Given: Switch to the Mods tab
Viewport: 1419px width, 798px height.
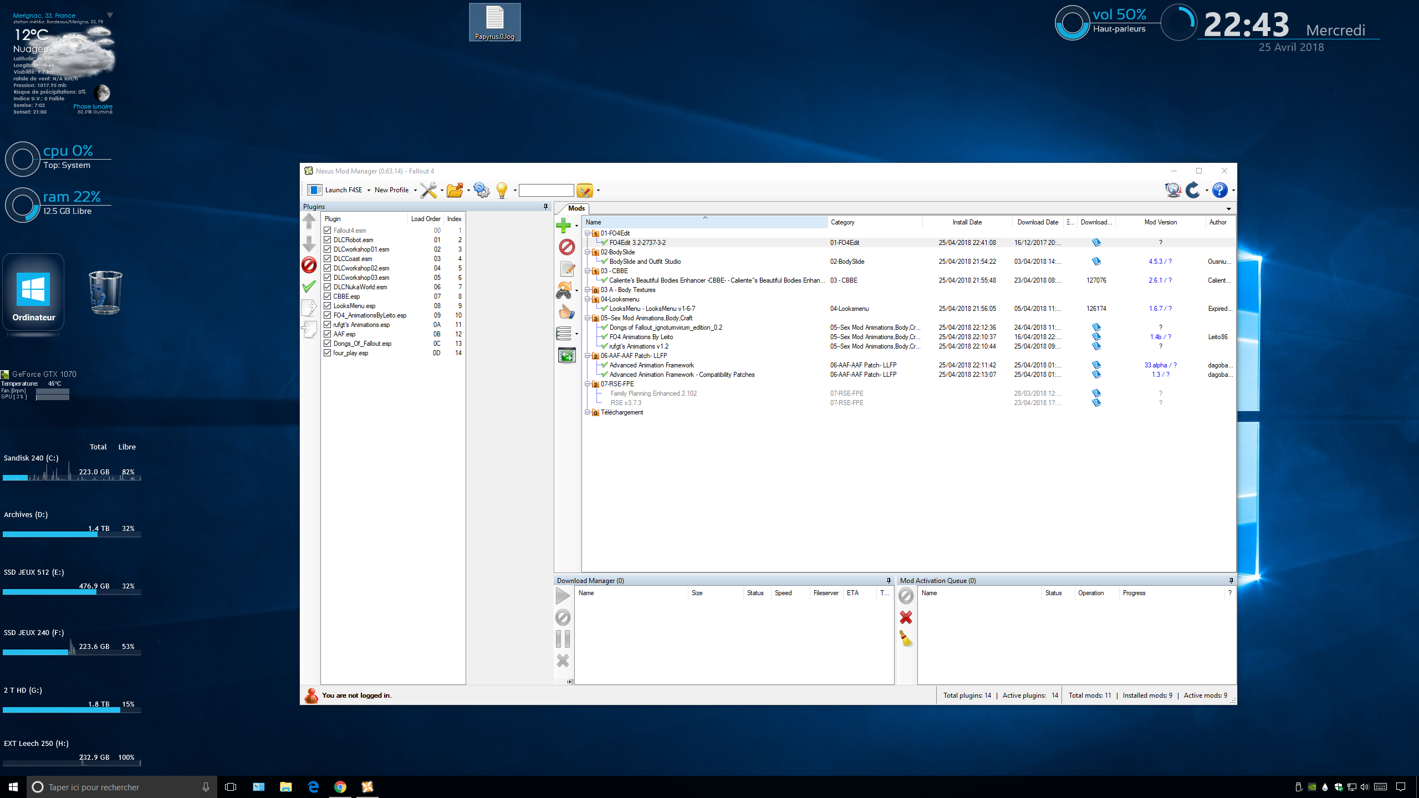Looking at the screenshot, I should [x=576, y=208].
